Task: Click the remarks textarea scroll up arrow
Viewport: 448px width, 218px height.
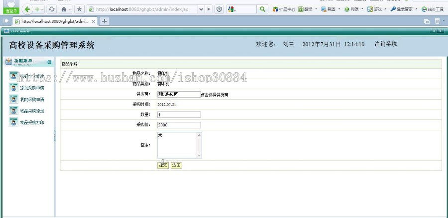Action: coord(200,135)
